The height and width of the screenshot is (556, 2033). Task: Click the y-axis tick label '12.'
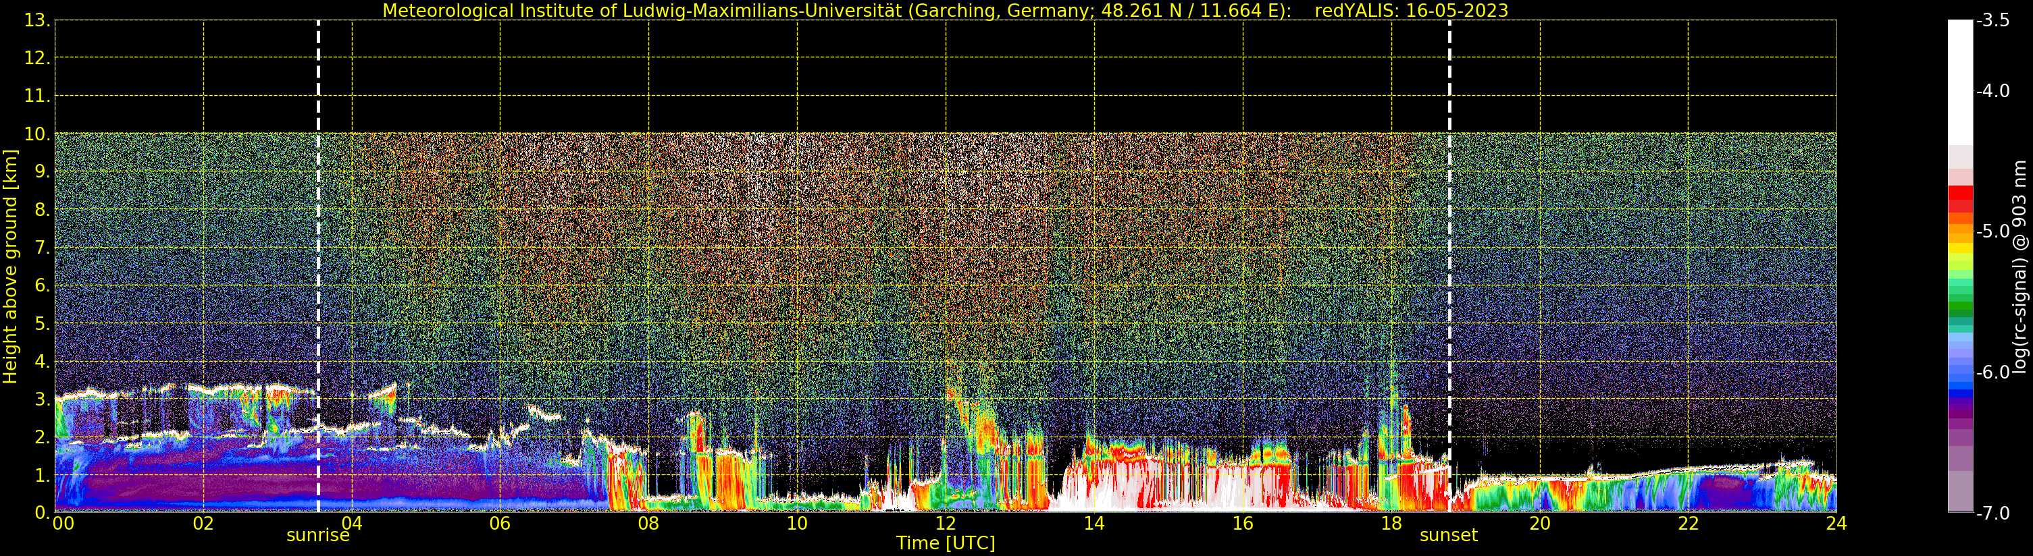click(x=37, y=58)
